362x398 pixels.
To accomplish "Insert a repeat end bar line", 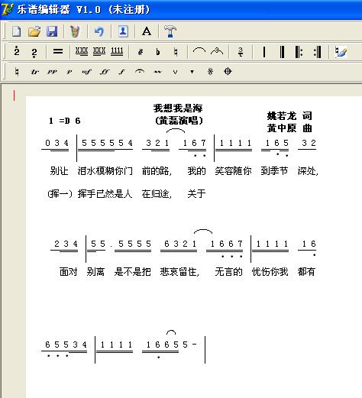I will pos(318,52).
